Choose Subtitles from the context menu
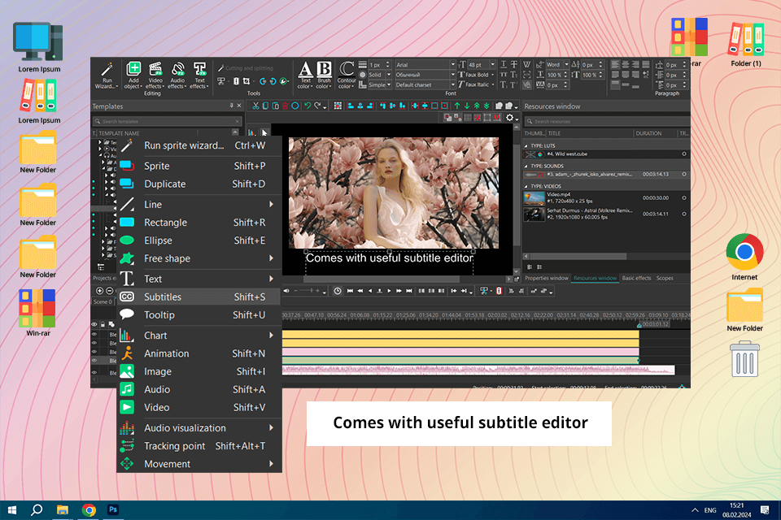781x520 pixels. 199,297
